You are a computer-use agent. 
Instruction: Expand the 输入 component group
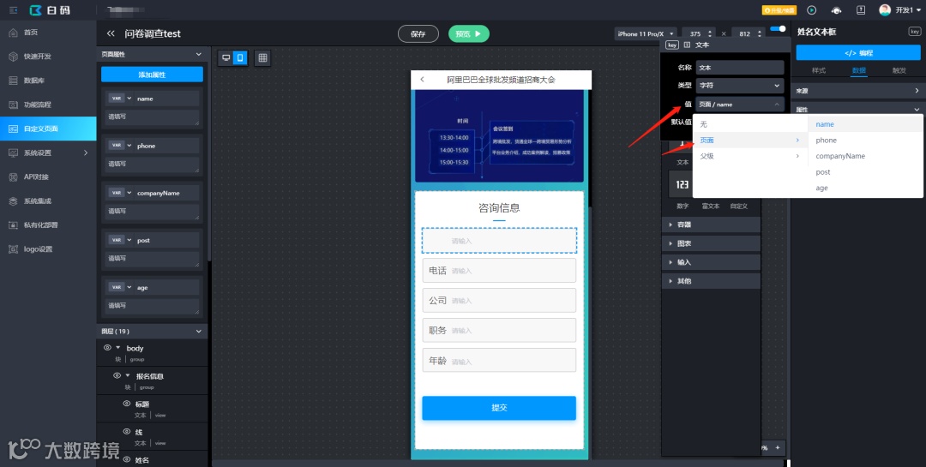(713, 262)
